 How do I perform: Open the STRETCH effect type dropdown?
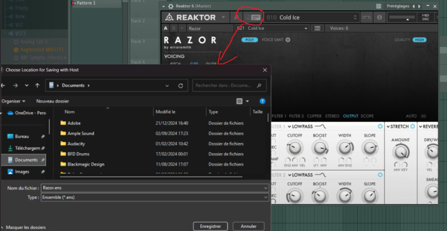pyautogui.click(x=398, y=126)
